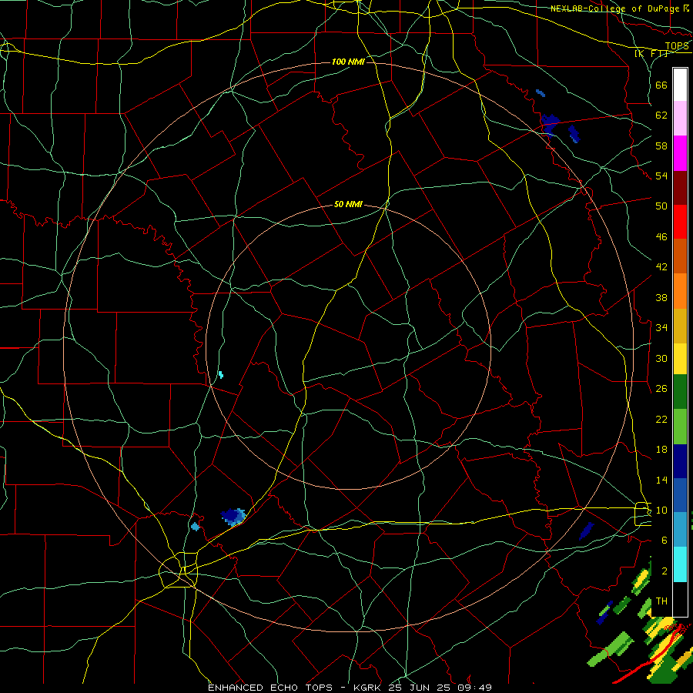Click the 'K FT' units label
The height and width of the screenshot is (693, 693).
(651, 54)
